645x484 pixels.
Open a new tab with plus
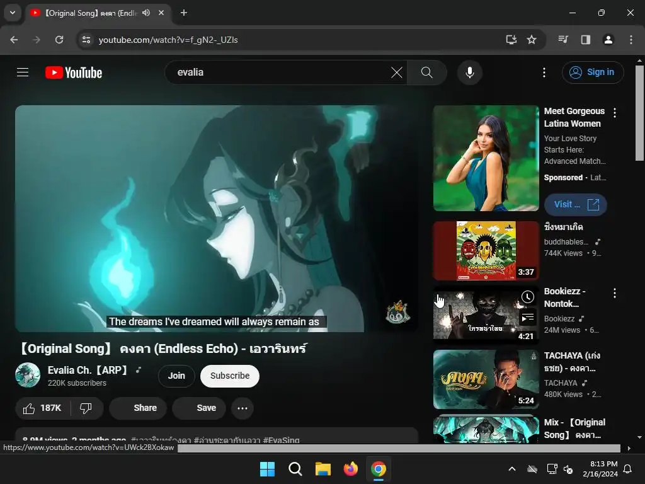[x=184, y=13]
